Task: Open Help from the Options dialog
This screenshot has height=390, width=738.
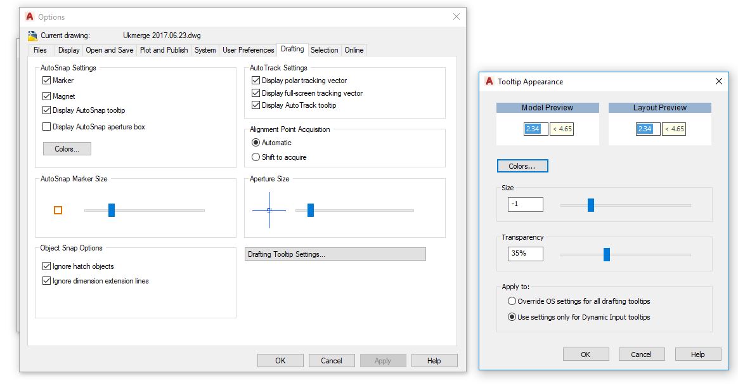Action: [x=434, y=361]
